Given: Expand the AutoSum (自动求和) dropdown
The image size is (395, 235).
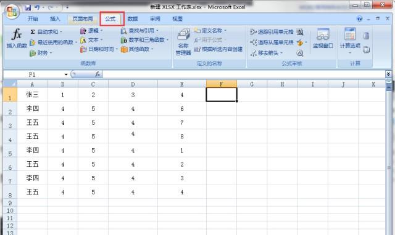Looking at the screenshot, I should (61, 32).
